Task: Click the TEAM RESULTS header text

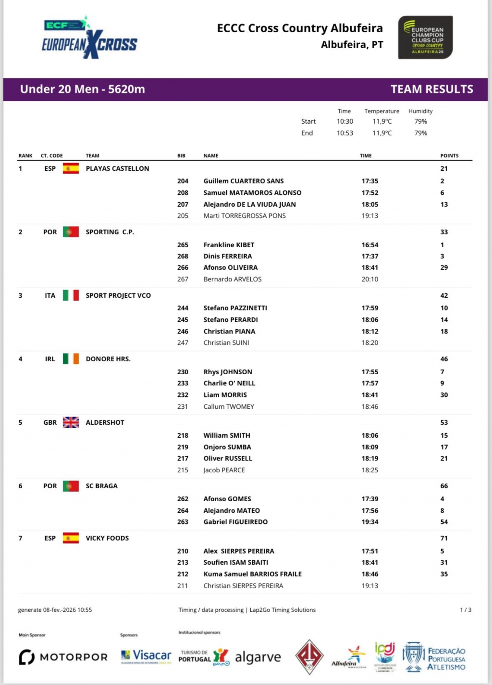Action: [x=431, y=89]
